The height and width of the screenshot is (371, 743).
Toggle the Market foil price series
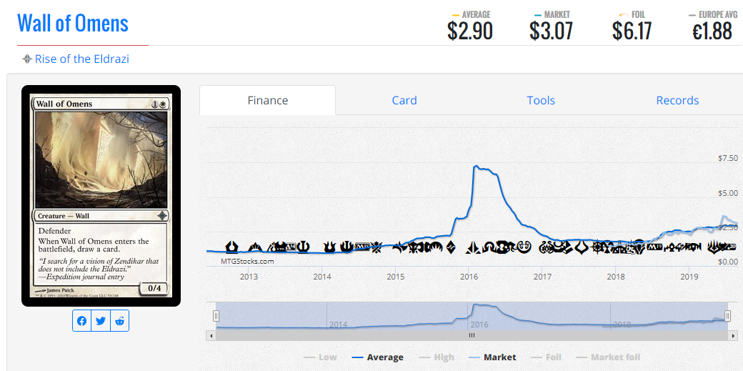608,357
